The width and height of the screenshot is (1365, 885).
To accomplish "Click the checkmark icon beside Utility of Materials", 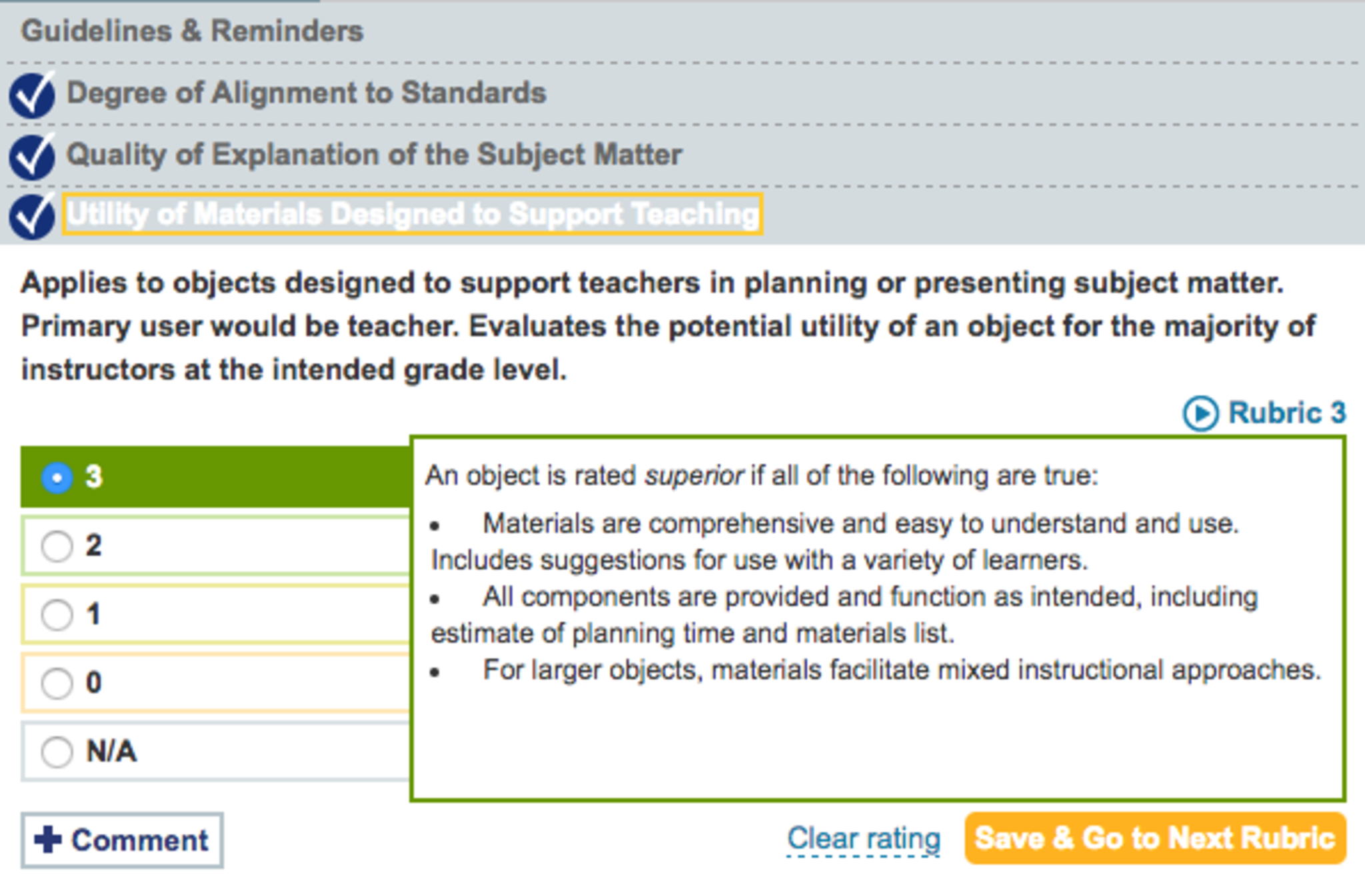I will 32,217.
